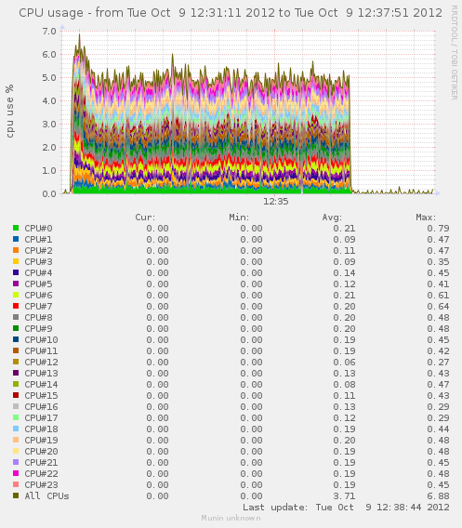Click the CPU#10 legend label

tap(41, 340)
